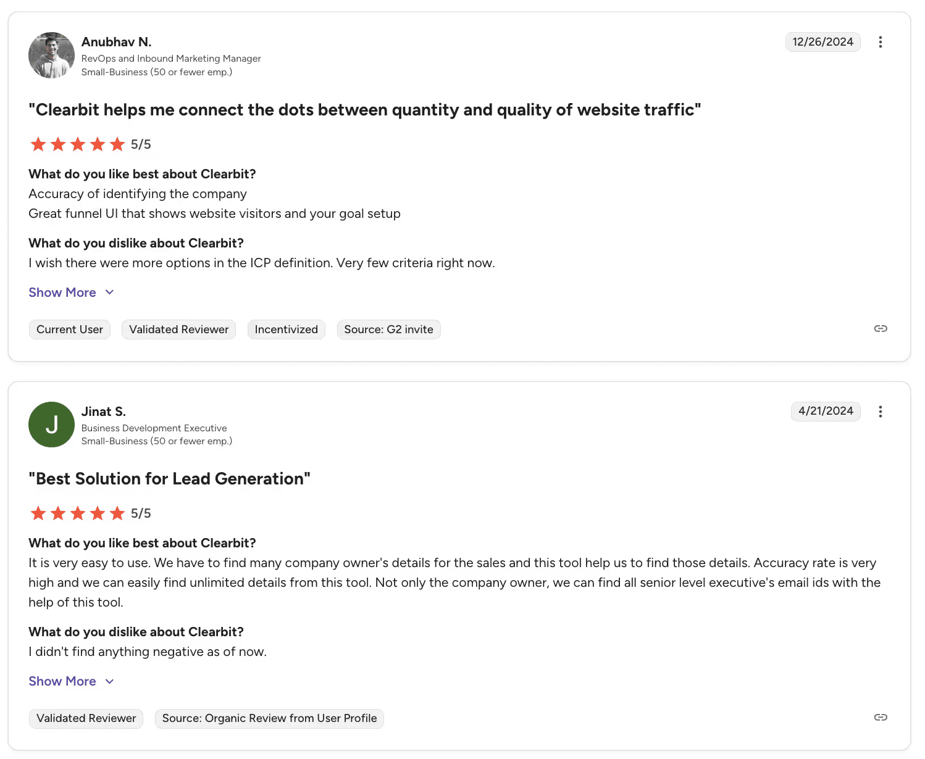Screen dimensions: 925x759
Task: Select Anubhav N.'s profile photo
Action: (51, 55)
